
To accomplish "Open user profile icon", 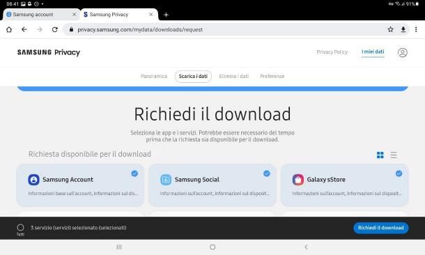I will click(403, 52).
